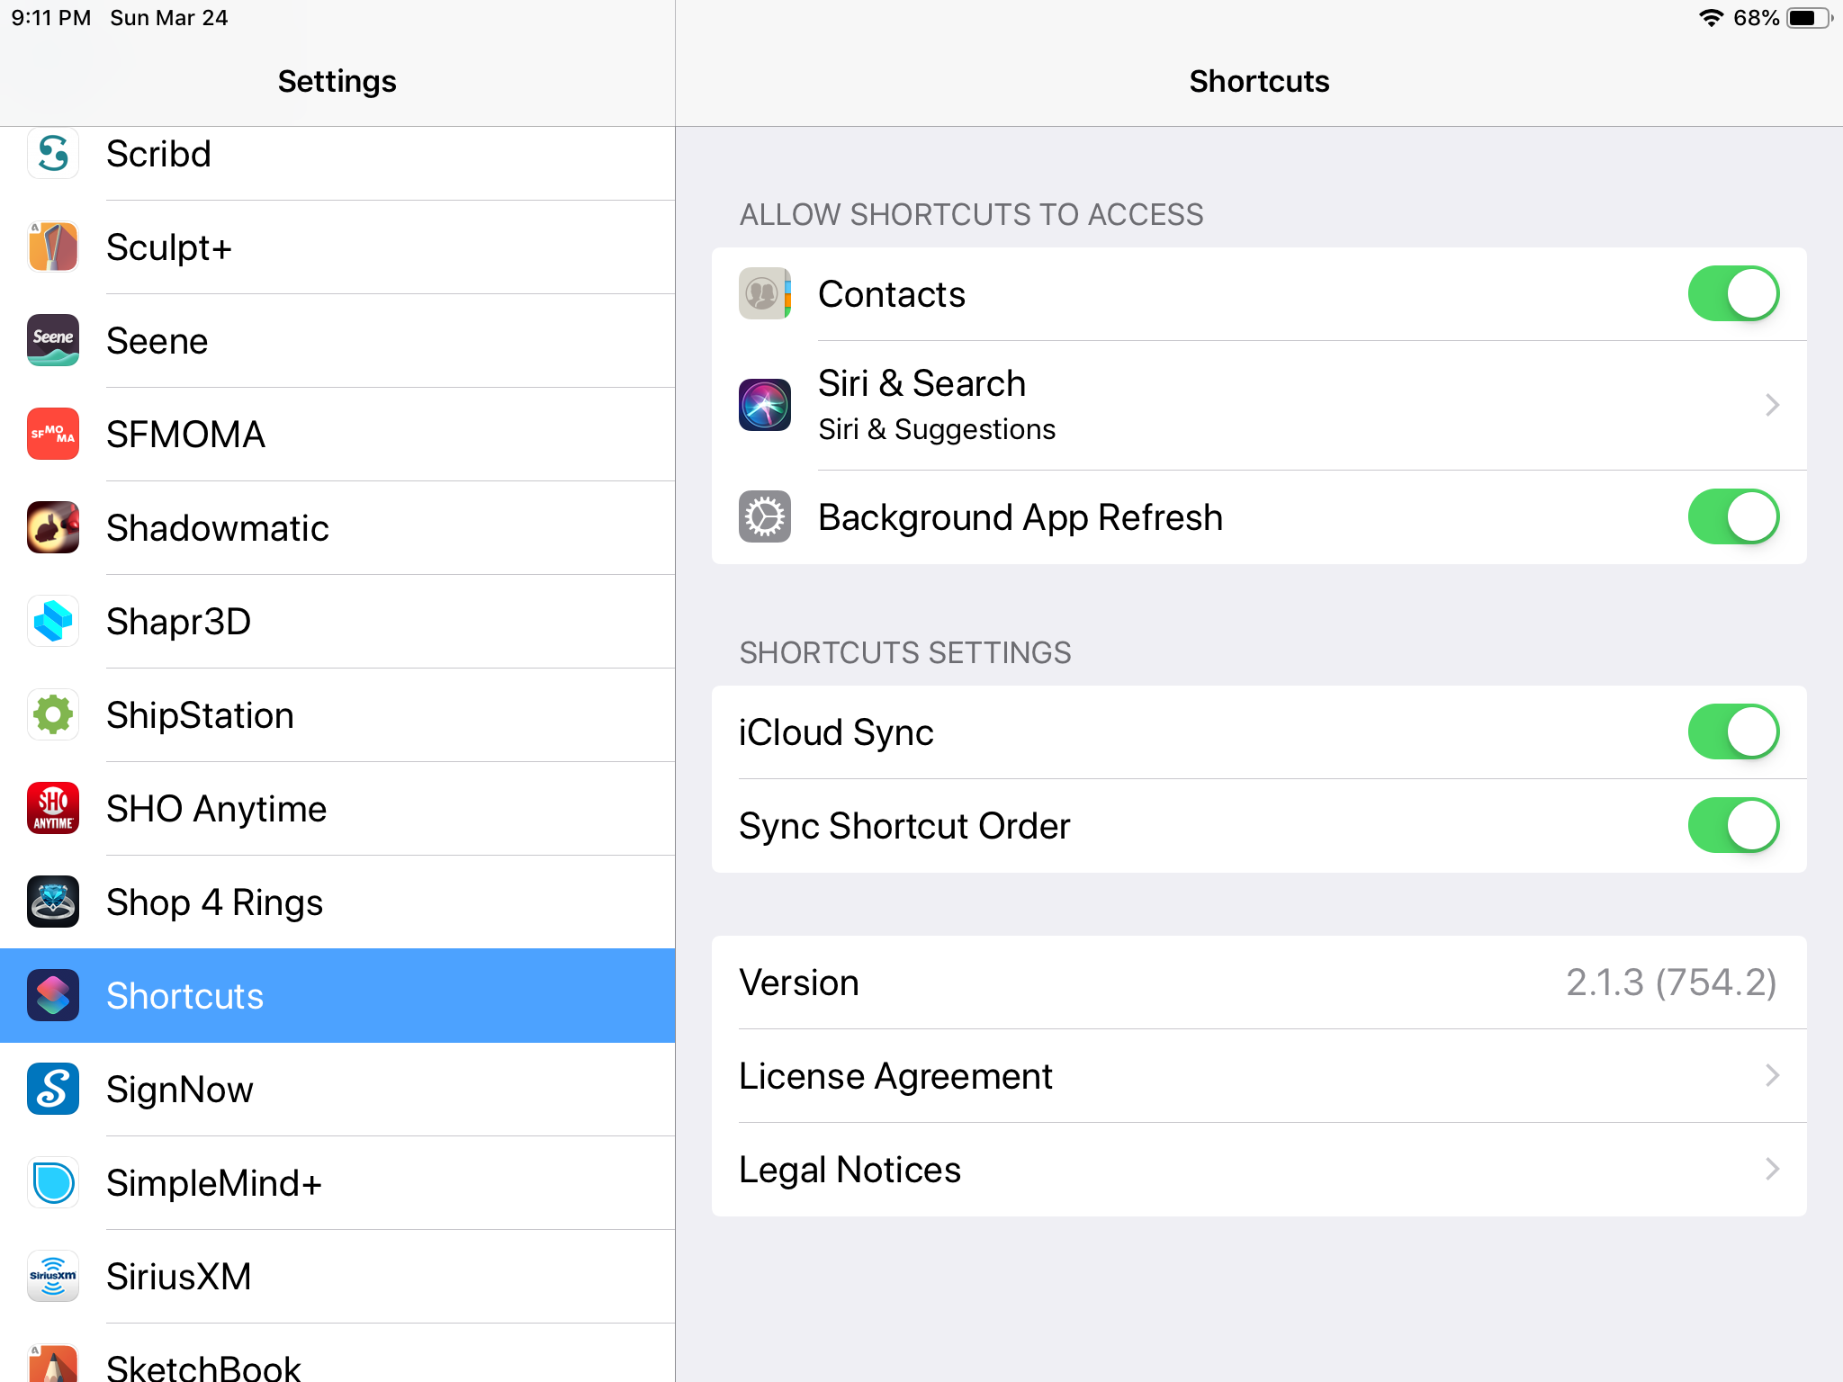Select the Seene app icon
This screenshot has height=1382, width=1843.
tap(53, 341)
